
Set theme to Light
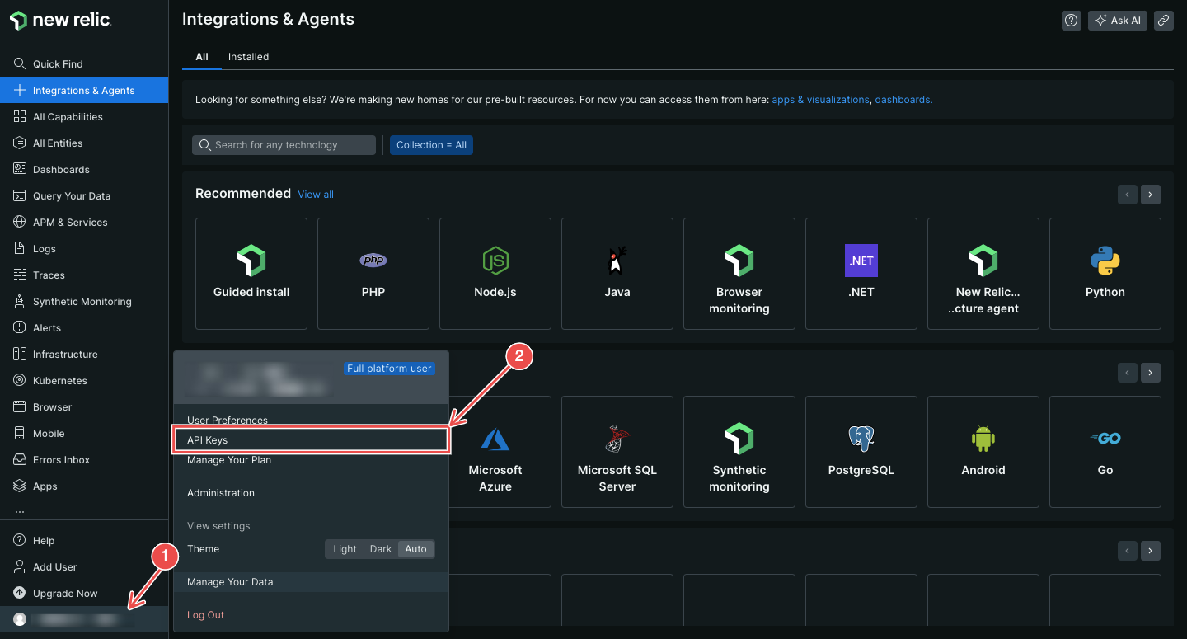(345, 548)
